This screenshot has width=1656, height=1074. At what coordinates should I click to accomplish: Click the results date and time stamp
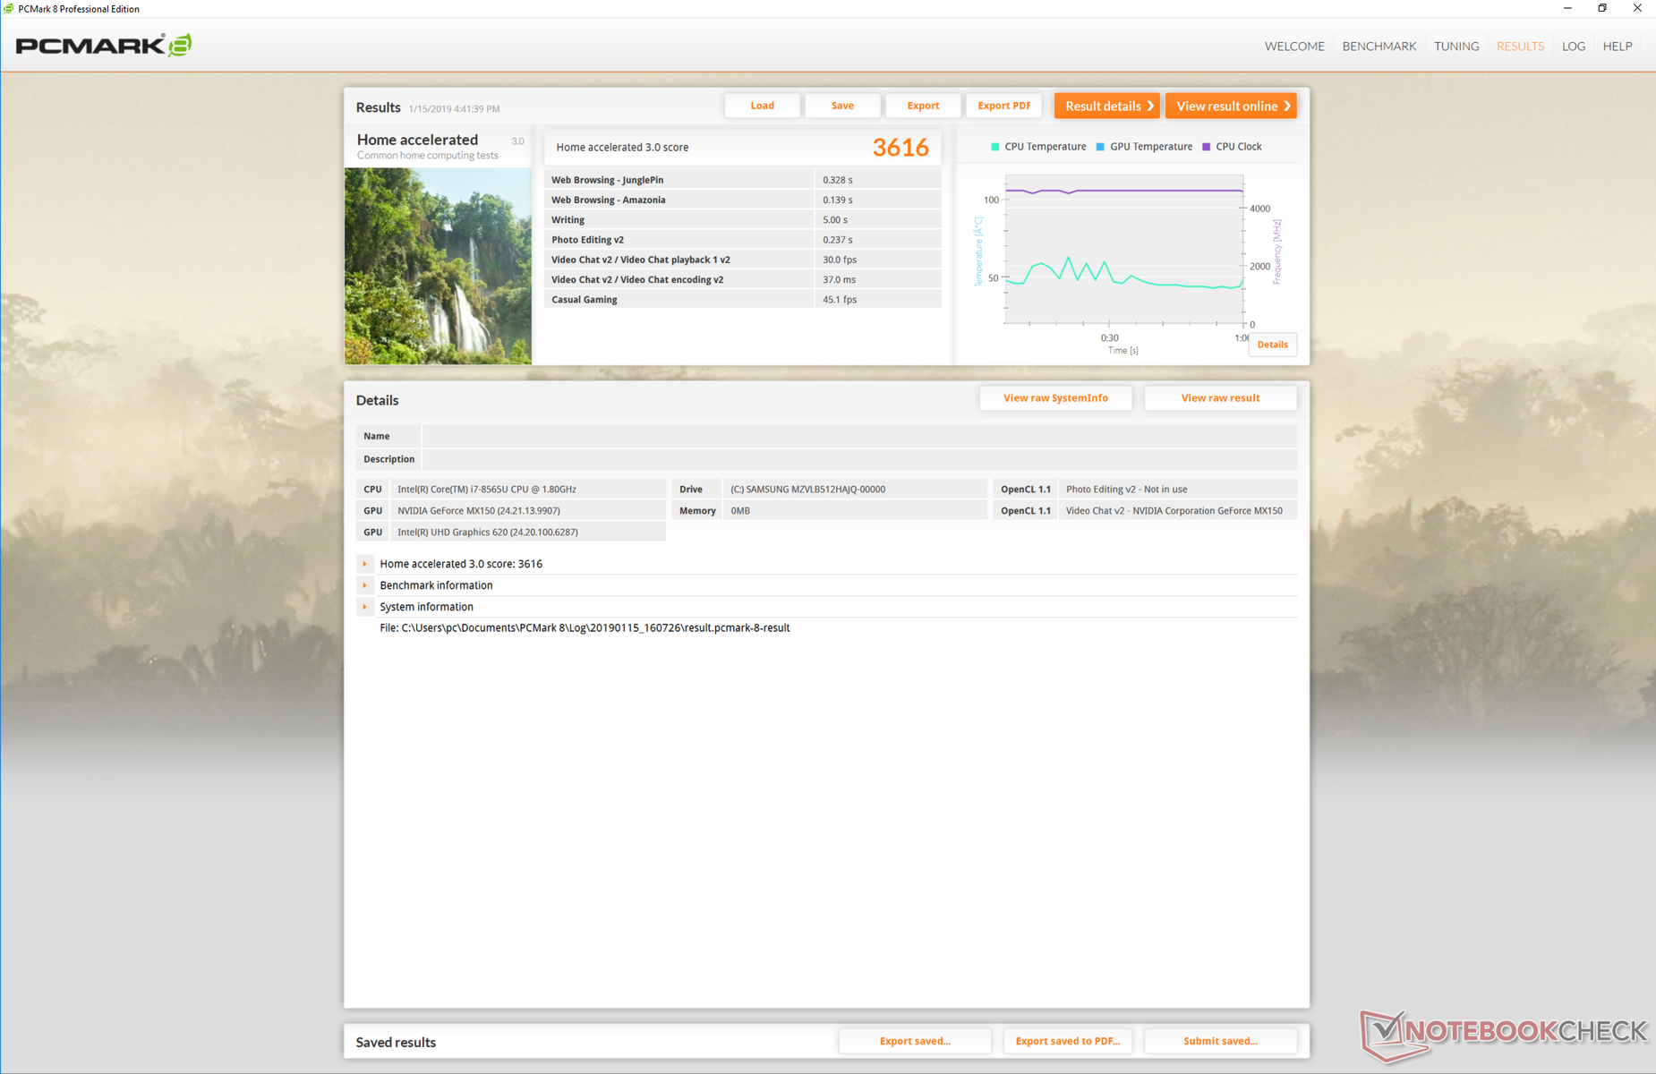point(454,109)
